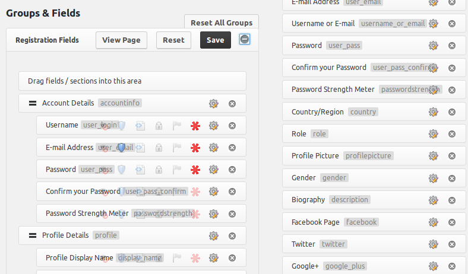Toggle required asterisk on Confirm your Password
This screenshot has width=468, height=274.
click(195, 192)
